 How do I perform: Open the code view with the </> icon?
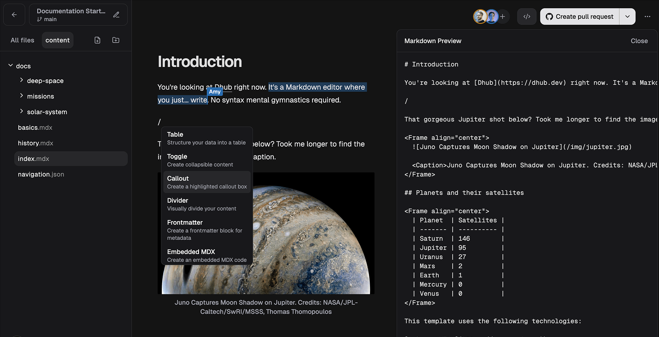click(x=527, y=16)
